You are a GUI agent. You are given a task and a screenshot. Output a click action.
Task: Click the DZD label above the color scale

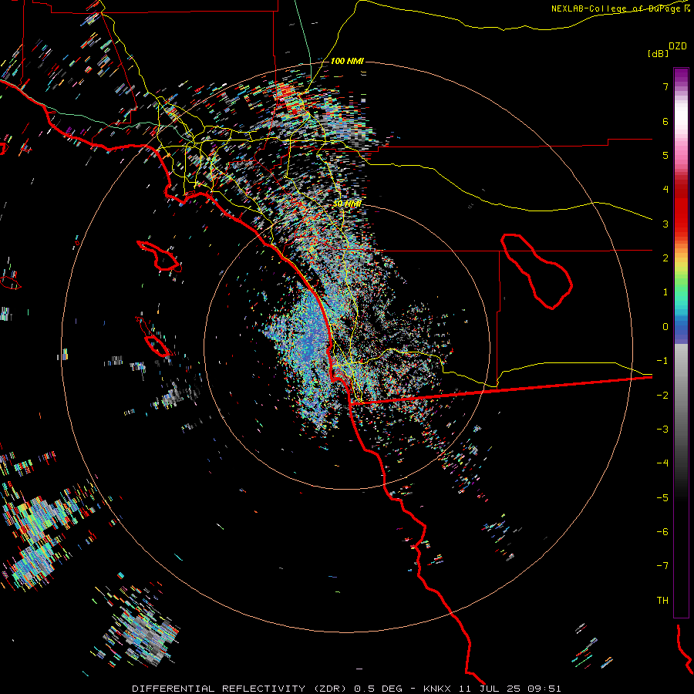[678, 46]
